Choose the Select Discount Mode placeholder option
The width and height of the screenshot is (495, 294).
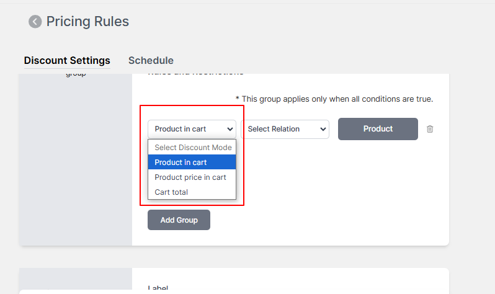(x=192, y=148)
